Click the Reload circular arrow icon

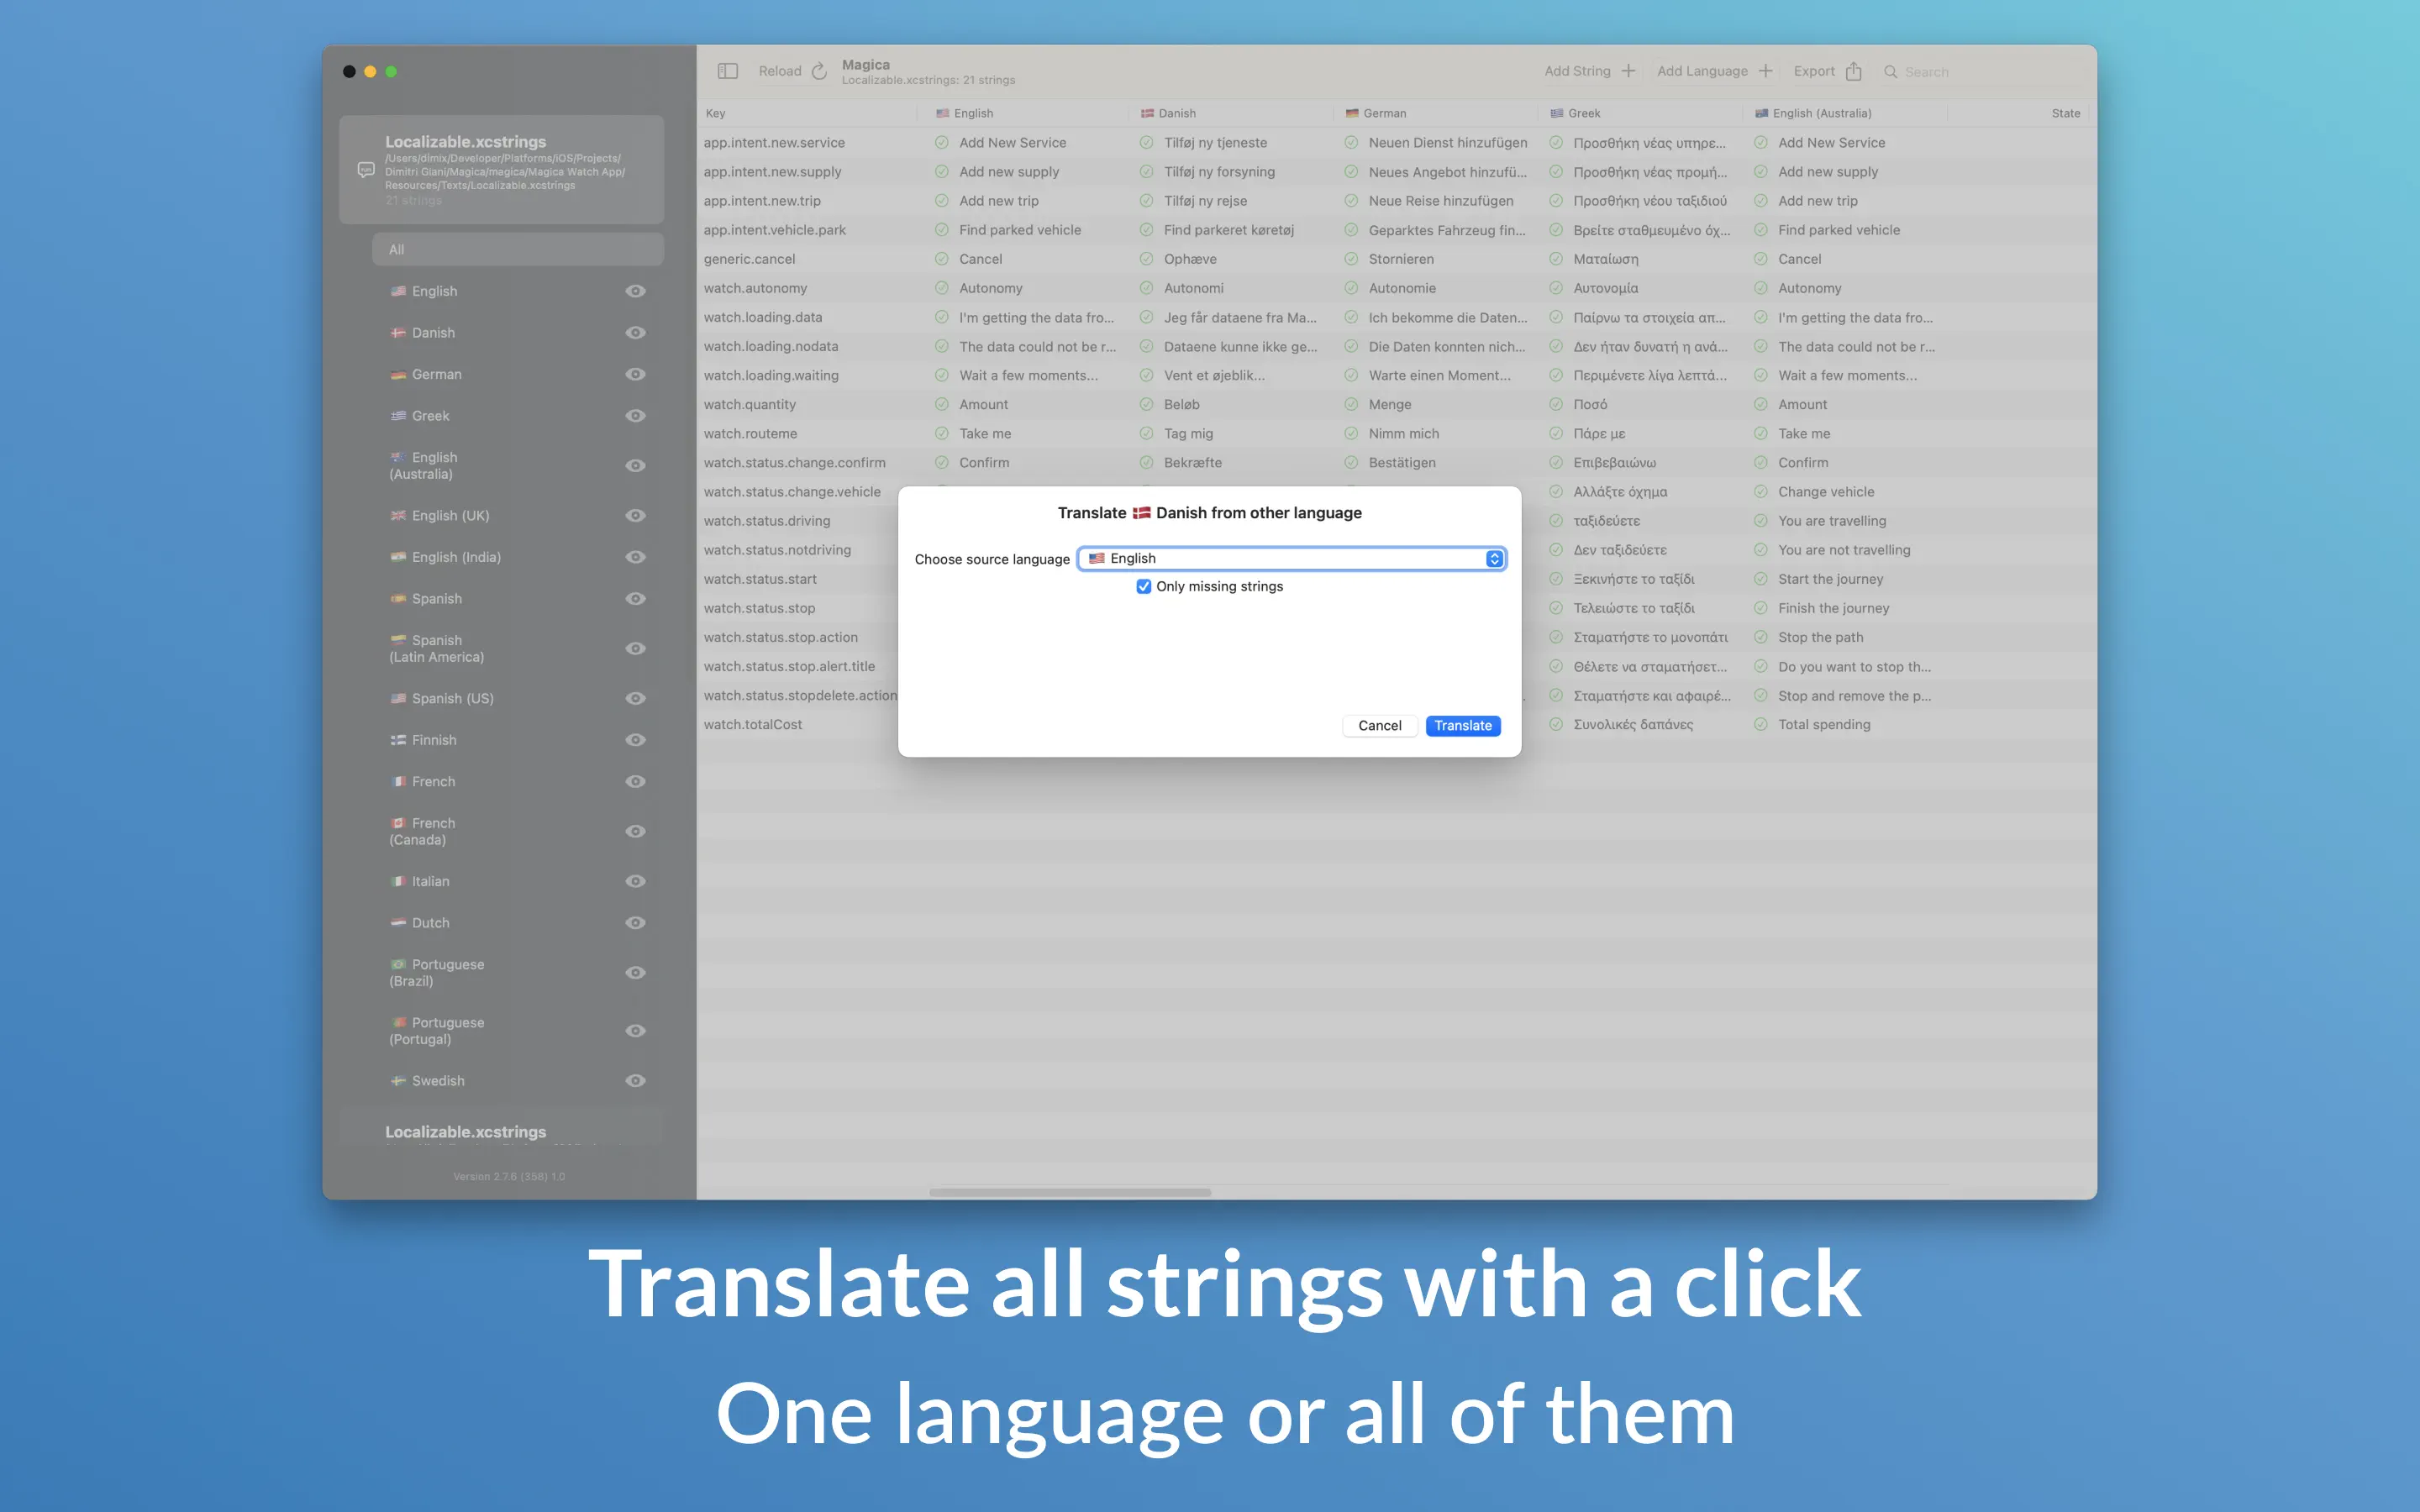pos(819,71)
